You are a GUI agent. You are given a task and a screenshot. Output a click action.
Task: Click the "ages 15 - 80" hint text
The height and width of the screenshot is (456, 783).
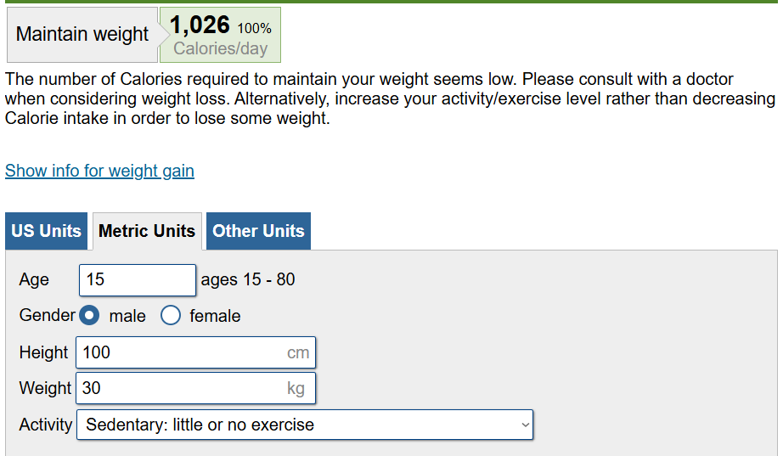(248, 280)
